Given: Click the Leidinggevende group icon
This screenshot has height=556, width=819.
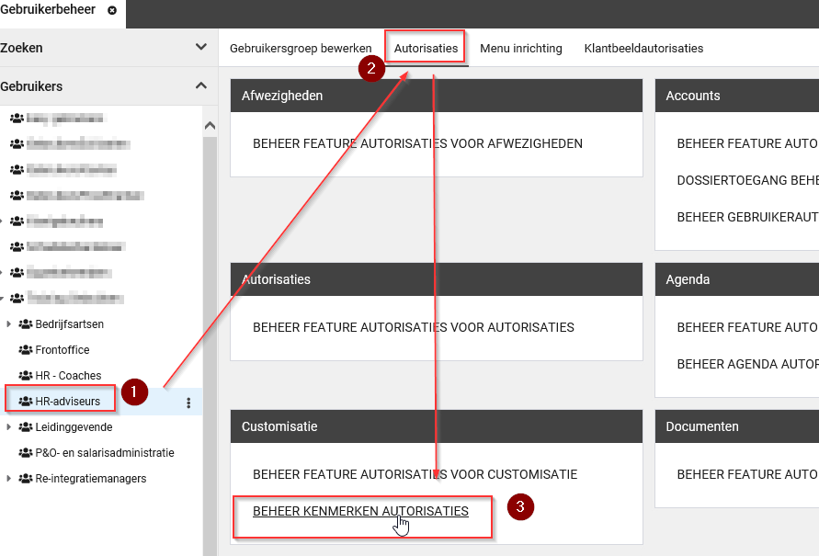Looking at the screenshot, I should tap(26, 427).
